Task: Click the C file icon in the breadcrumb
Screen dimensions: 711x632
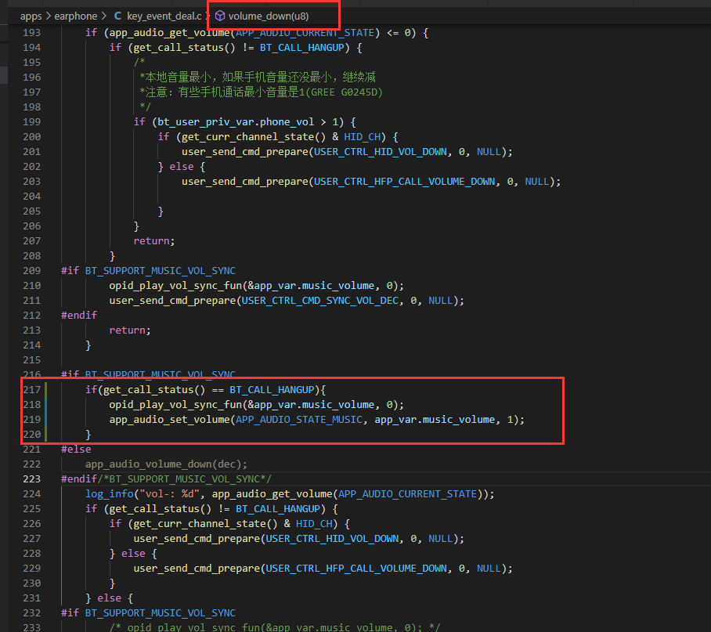Action: point(117,16)
